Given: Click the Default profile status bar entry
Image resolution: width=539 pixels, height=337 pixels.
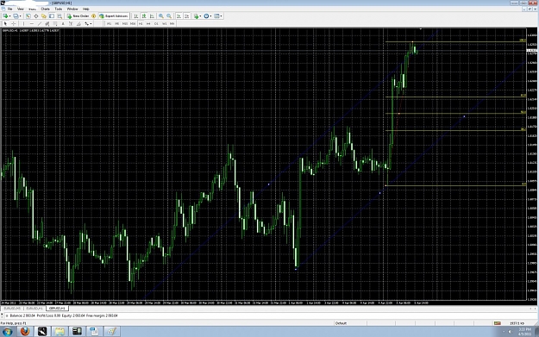Looking at the screenshot, I should (x=341, y=323).
